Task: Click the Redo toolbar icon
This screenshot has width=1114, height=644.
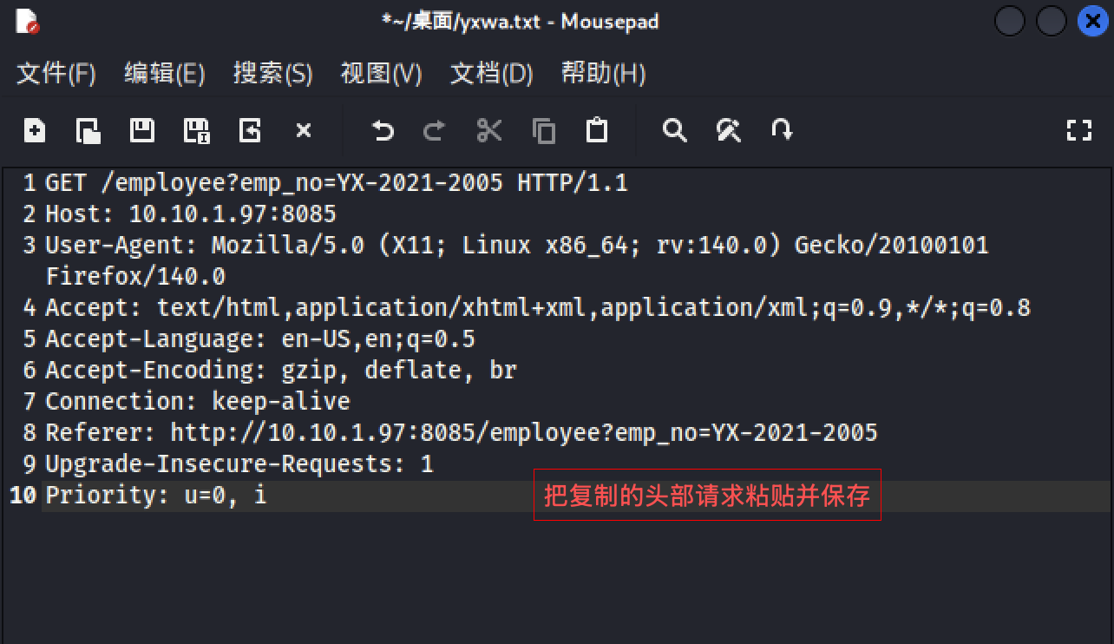Action: (x=435, y=131)
